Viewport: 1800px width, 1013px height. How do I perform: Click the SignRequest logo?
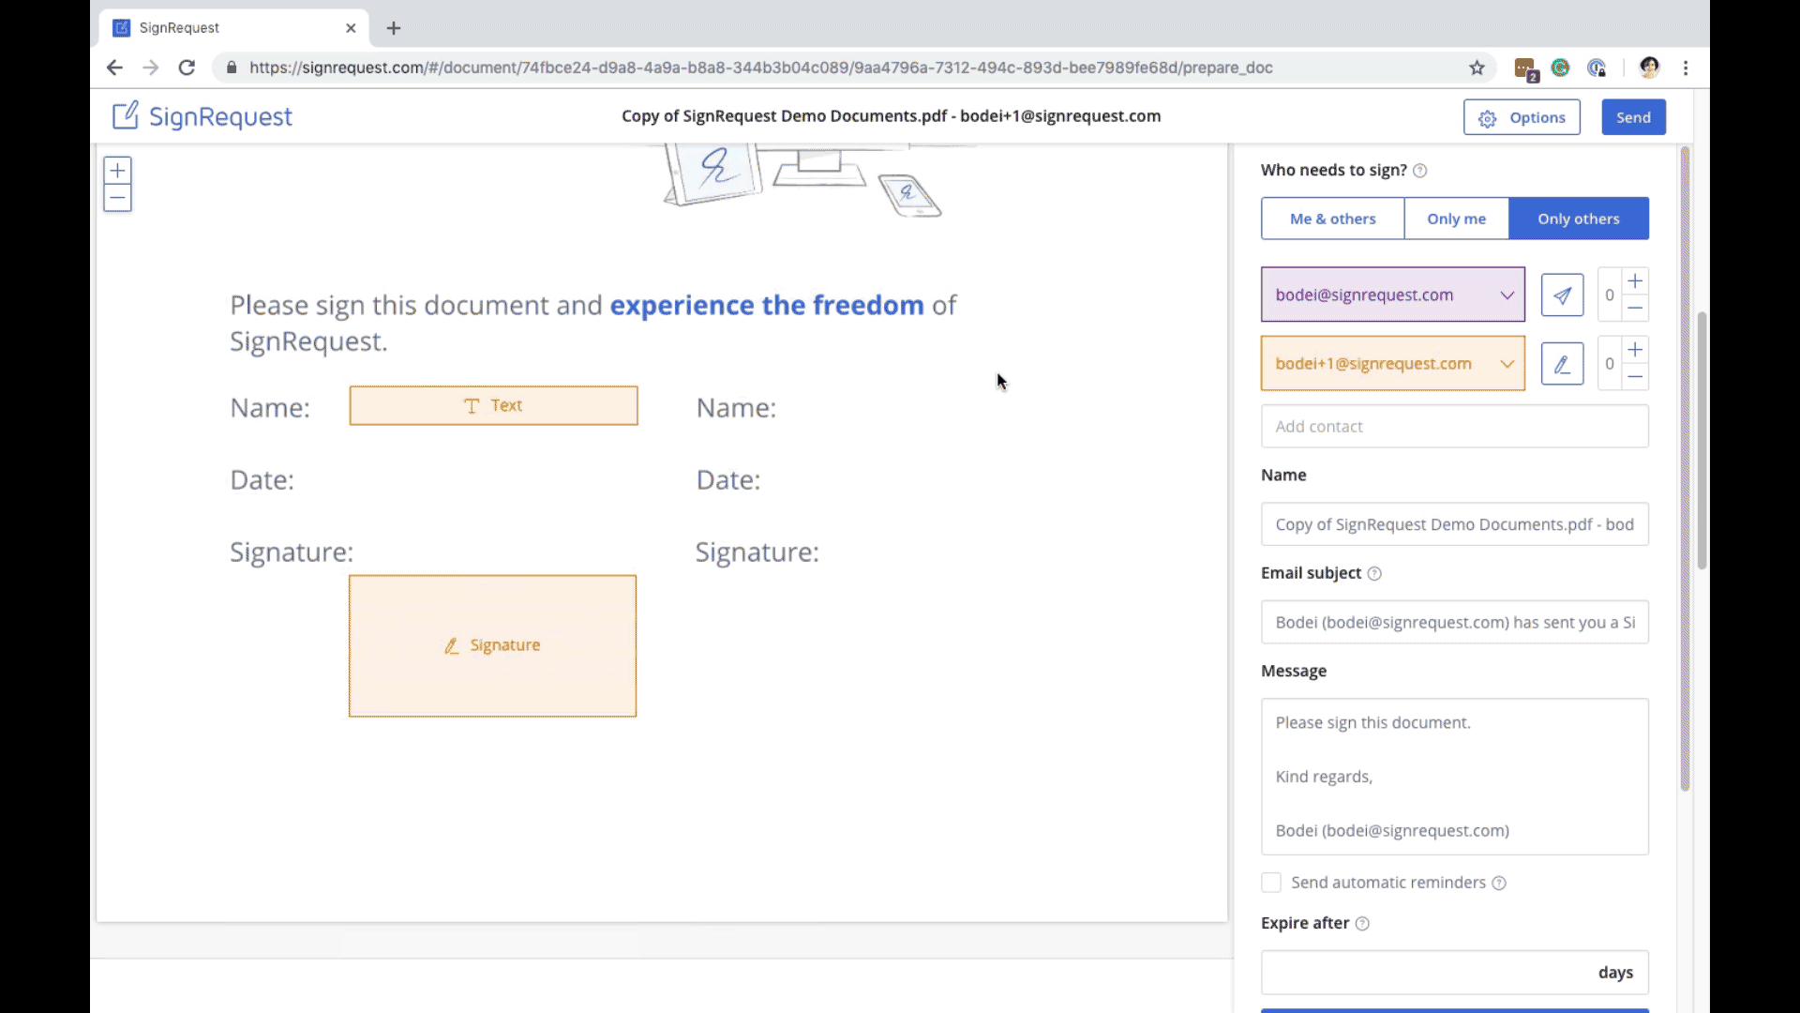click(202, 116)
